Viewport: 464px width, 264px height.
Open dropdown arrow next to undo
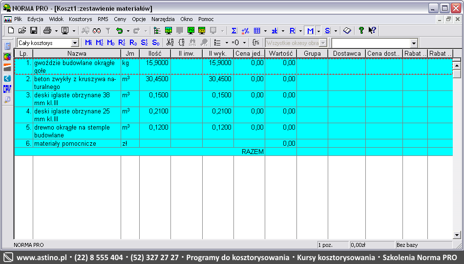click(x=128, y=31)
